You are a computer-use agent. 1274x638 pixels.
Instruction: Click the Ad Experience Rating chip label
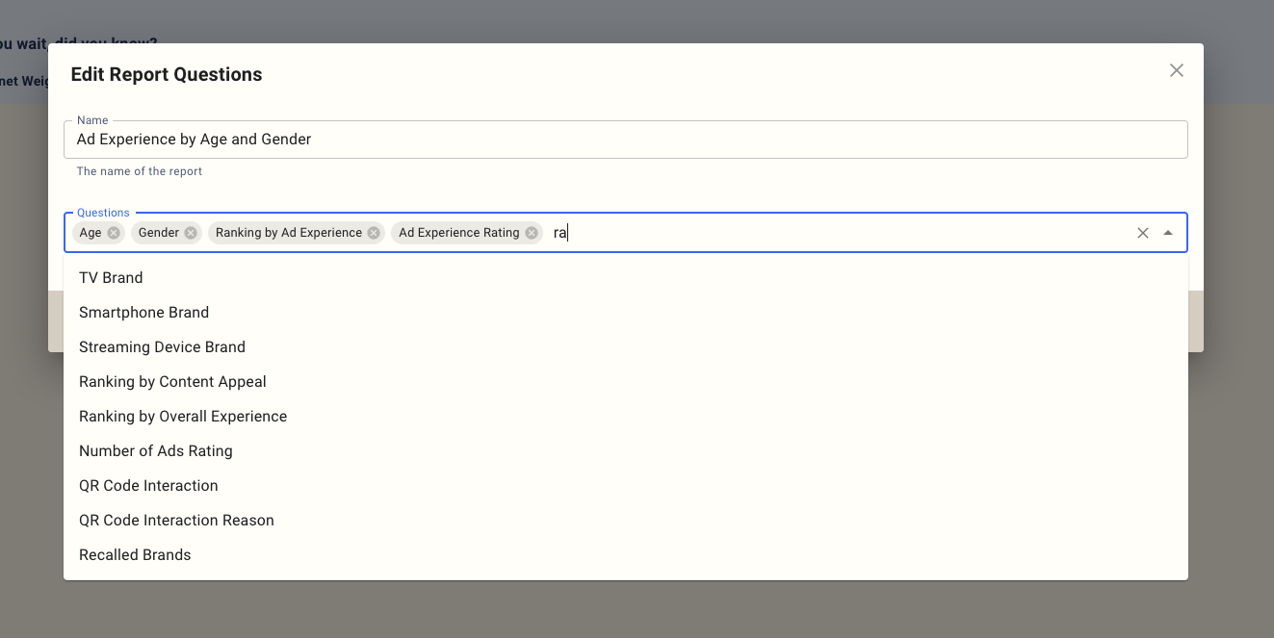(x=458, y=233)
